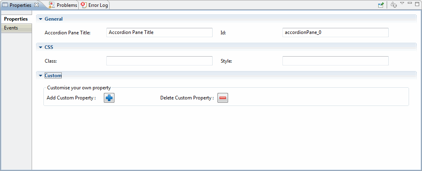Click into the Accordion Pane Title field

[159, 32]
